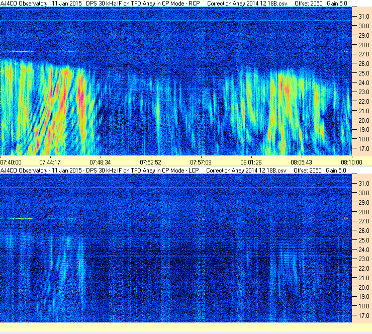Viewport: 372px width, 334px height.
Task: Click the 08:01:26 time axis label
Action: pyautogui.click(x=251, y=162)
